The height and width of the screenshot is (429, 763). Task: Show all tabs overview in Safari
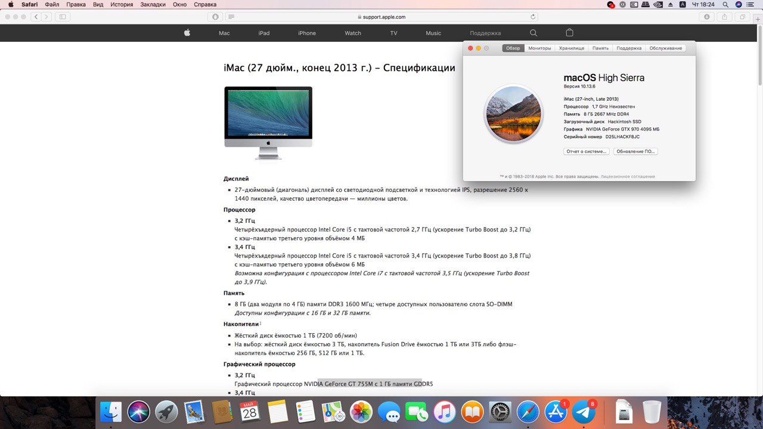click(742, 17)
